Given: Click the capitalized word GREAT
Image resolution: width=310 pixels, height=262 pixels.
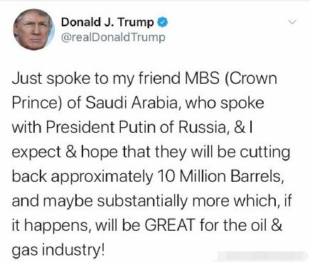Looking at the screenshot, I should (170, 225).
